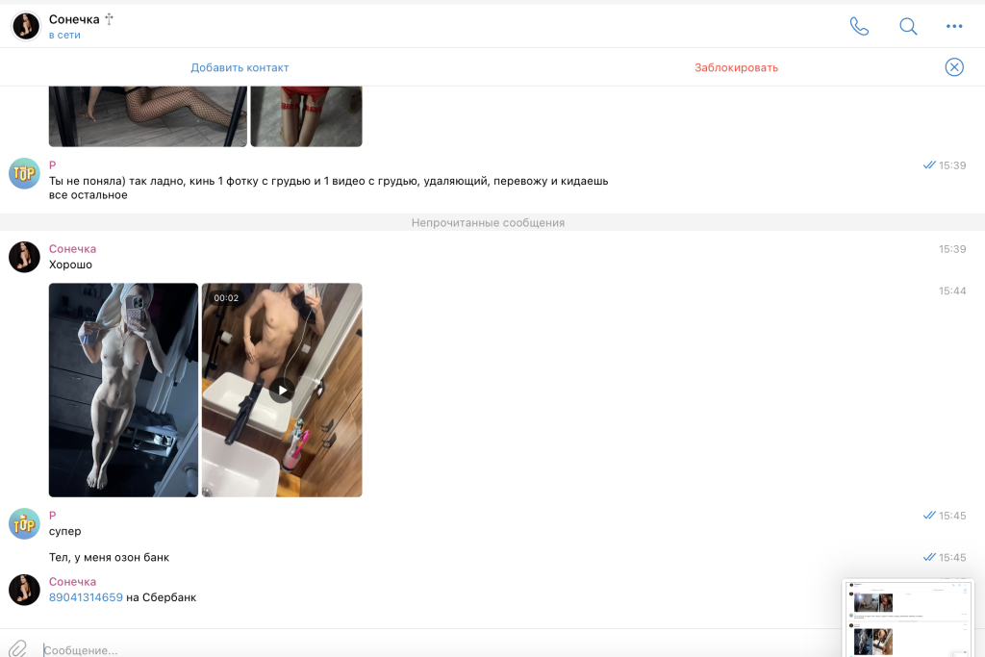Viewport: 985px width, 657px height.
Task: Open the contact avatar in the header
Action: click(x=26, y=26)
